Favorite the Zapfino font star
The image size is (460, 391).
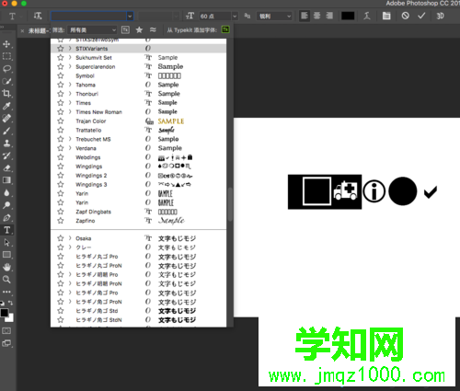click(x=61, y=221)
